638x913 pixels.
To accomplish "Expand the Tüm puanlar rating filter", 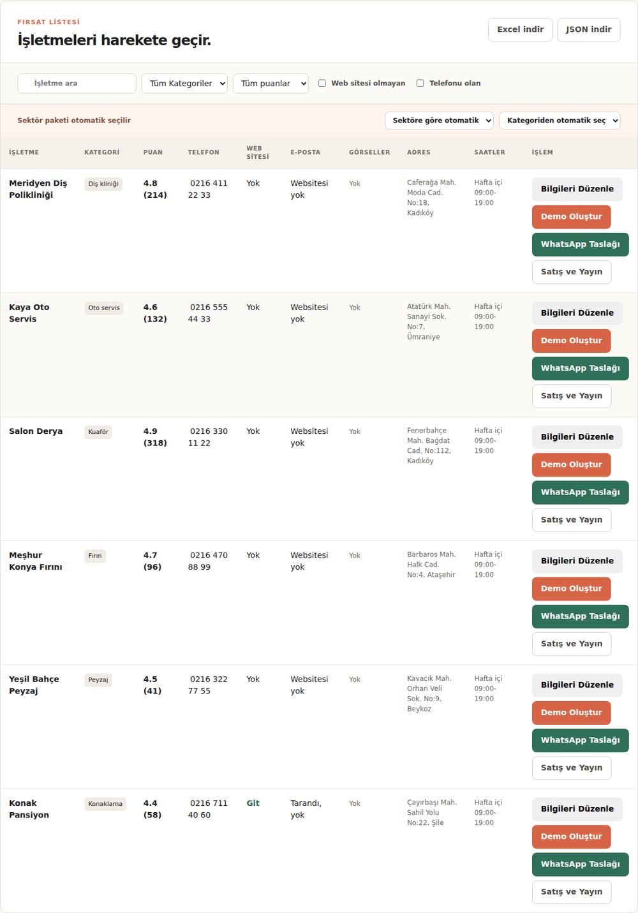I will [x=271, y=84].
